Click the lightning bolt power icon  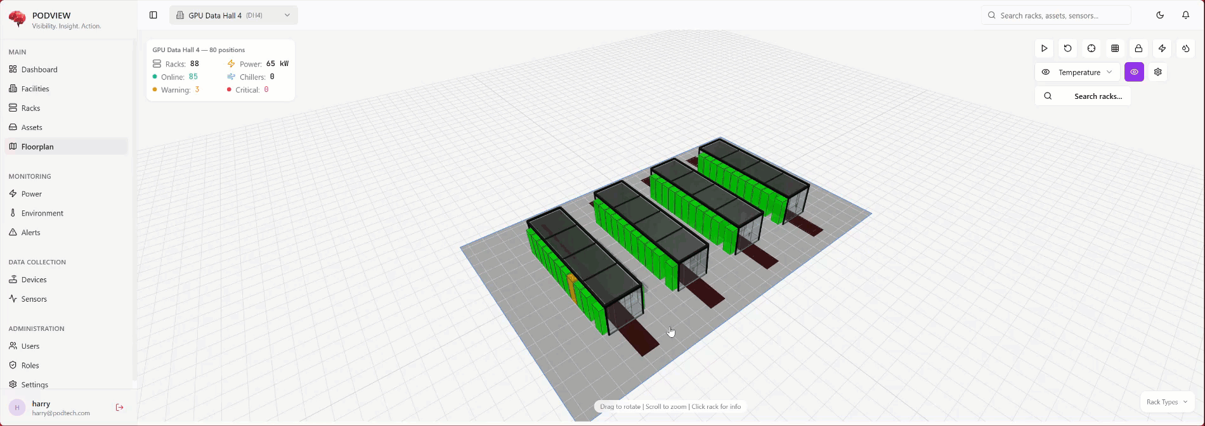(x=1162, y=48)
